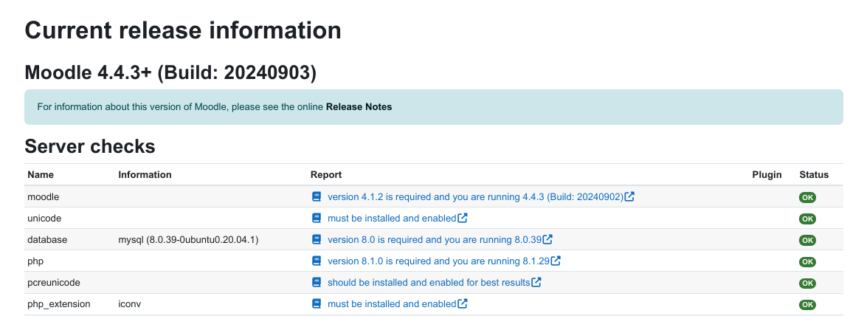Click external-link icon after database version 8.0.39
The image size is (850, 316).
point(547,239)
